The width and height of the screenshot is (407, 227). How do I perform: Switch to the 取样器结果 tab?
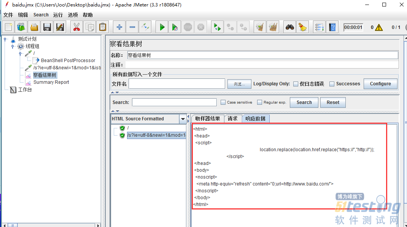click(x=208, y=118)
